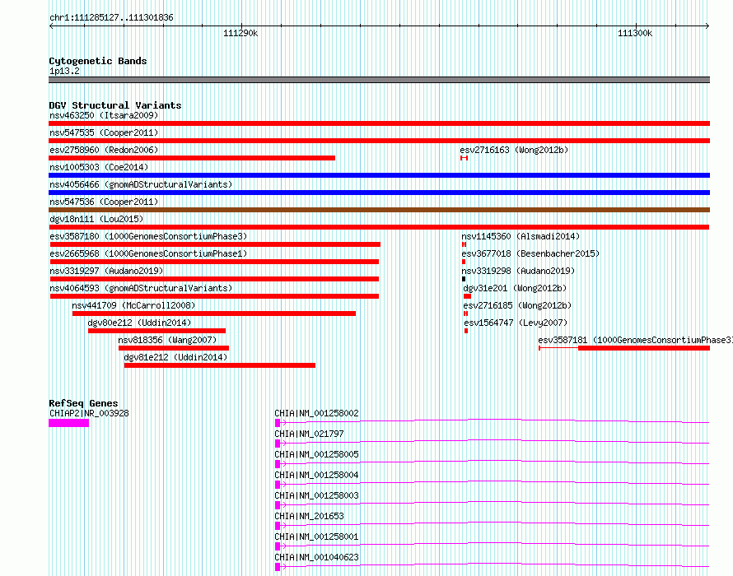
Task: Open transcript CHIA|NM_001040623
Action: (316, 557)
